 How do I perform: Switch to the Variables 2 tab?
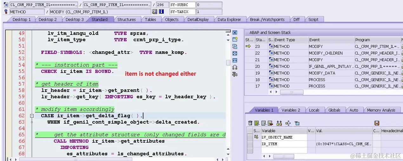(x=291, y=110)
